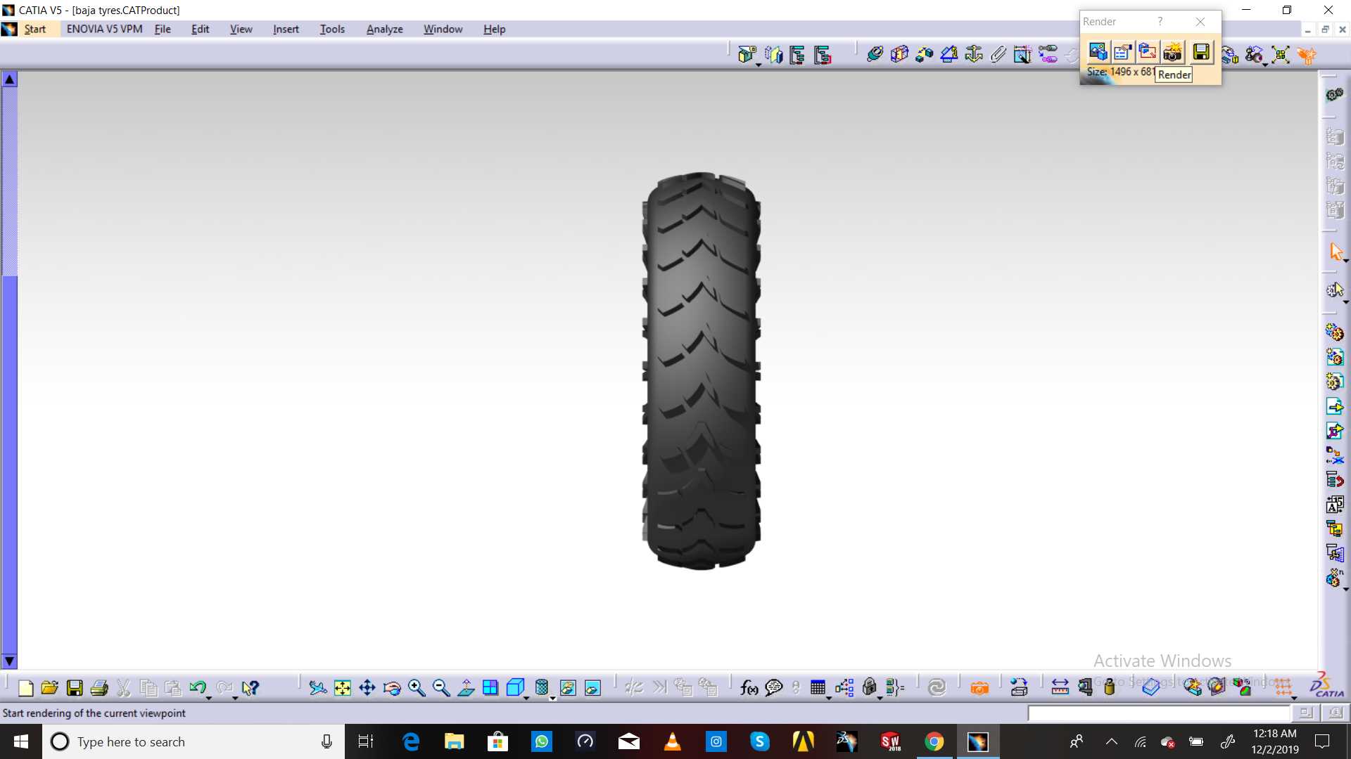Expand the bottom right-toolbar icon dropdown
This screenshot has width=1351, height=759.
pos(1346,589)
